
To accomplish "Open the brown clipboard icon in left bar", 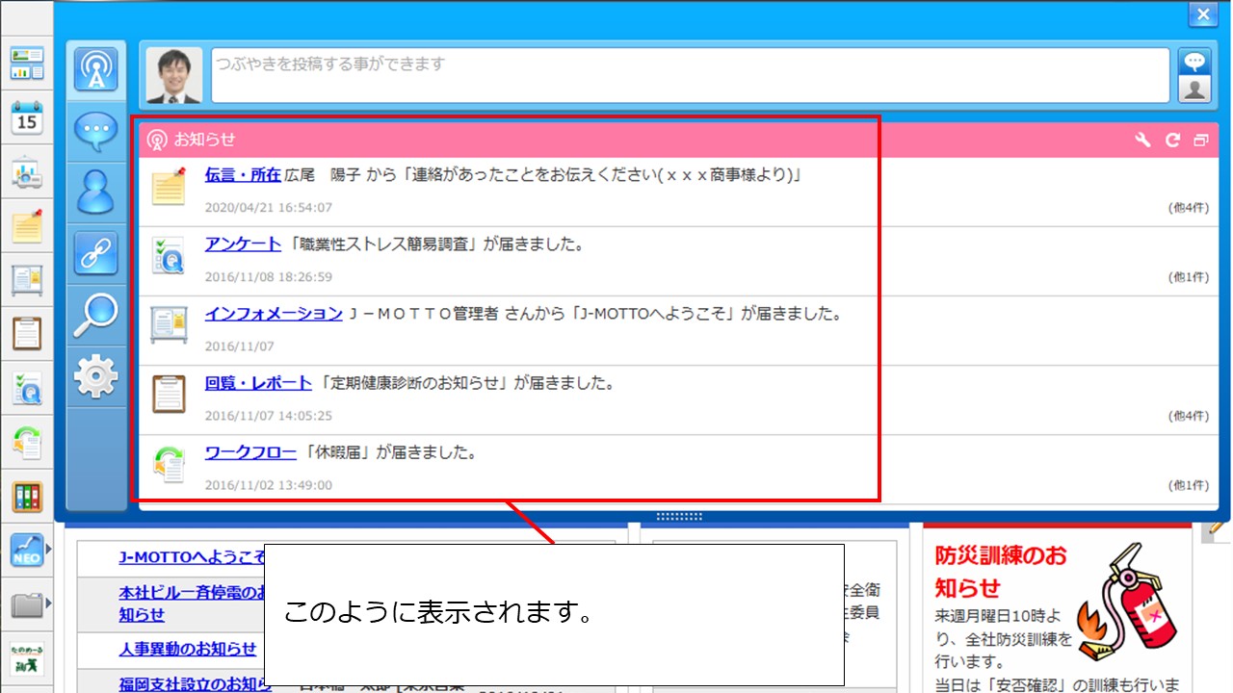I will coord(27,334).
